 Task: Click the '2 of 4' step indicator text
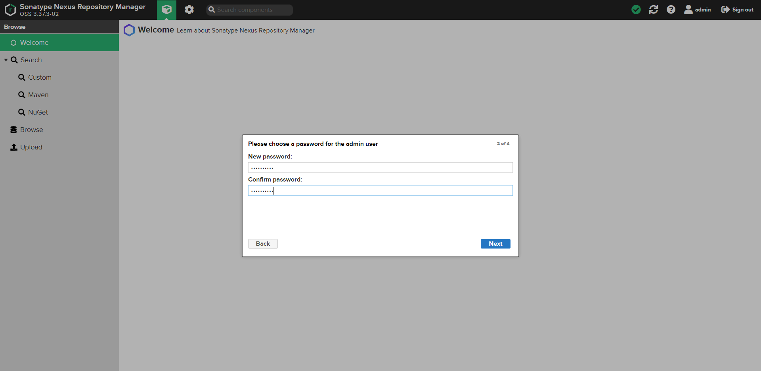503,143
